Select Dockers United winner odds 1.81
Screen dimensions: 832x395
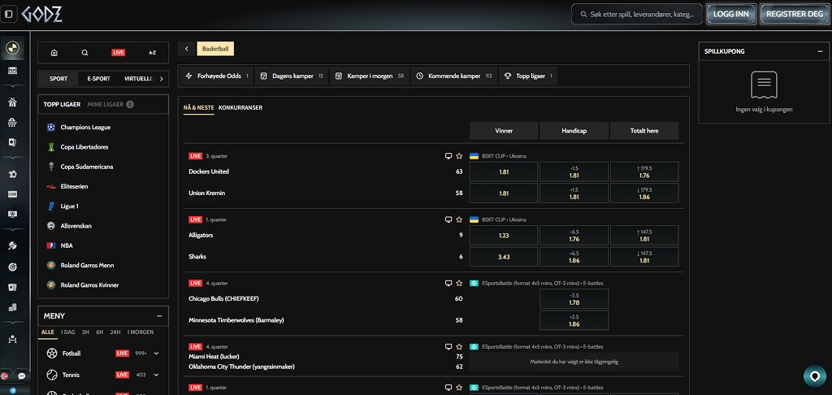(x=504, y=172)
